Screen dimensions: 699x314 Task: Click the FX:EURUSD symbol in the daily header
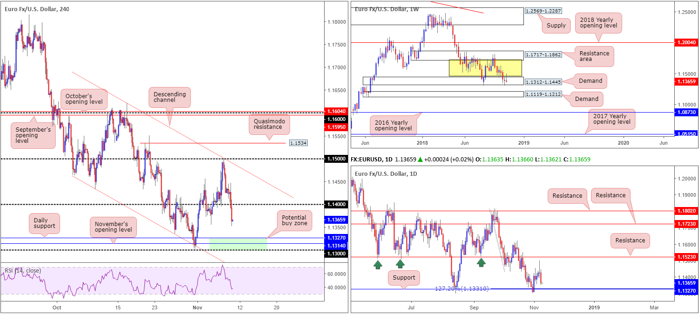point(366,159)
